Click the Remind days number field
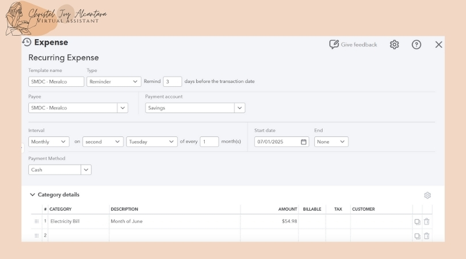 172,82
